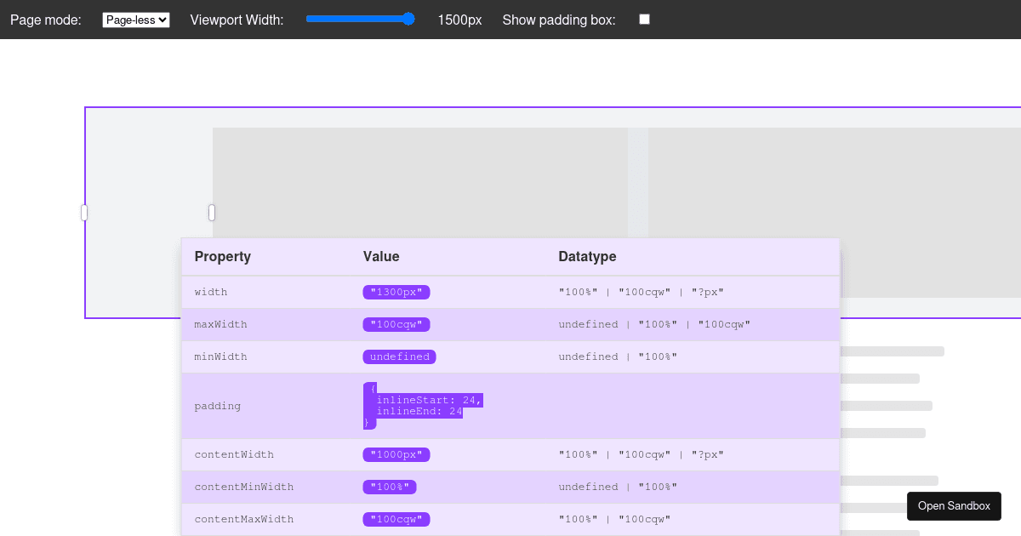Select the width property name
Screen dimensions: 1021x536
[211, 292]
